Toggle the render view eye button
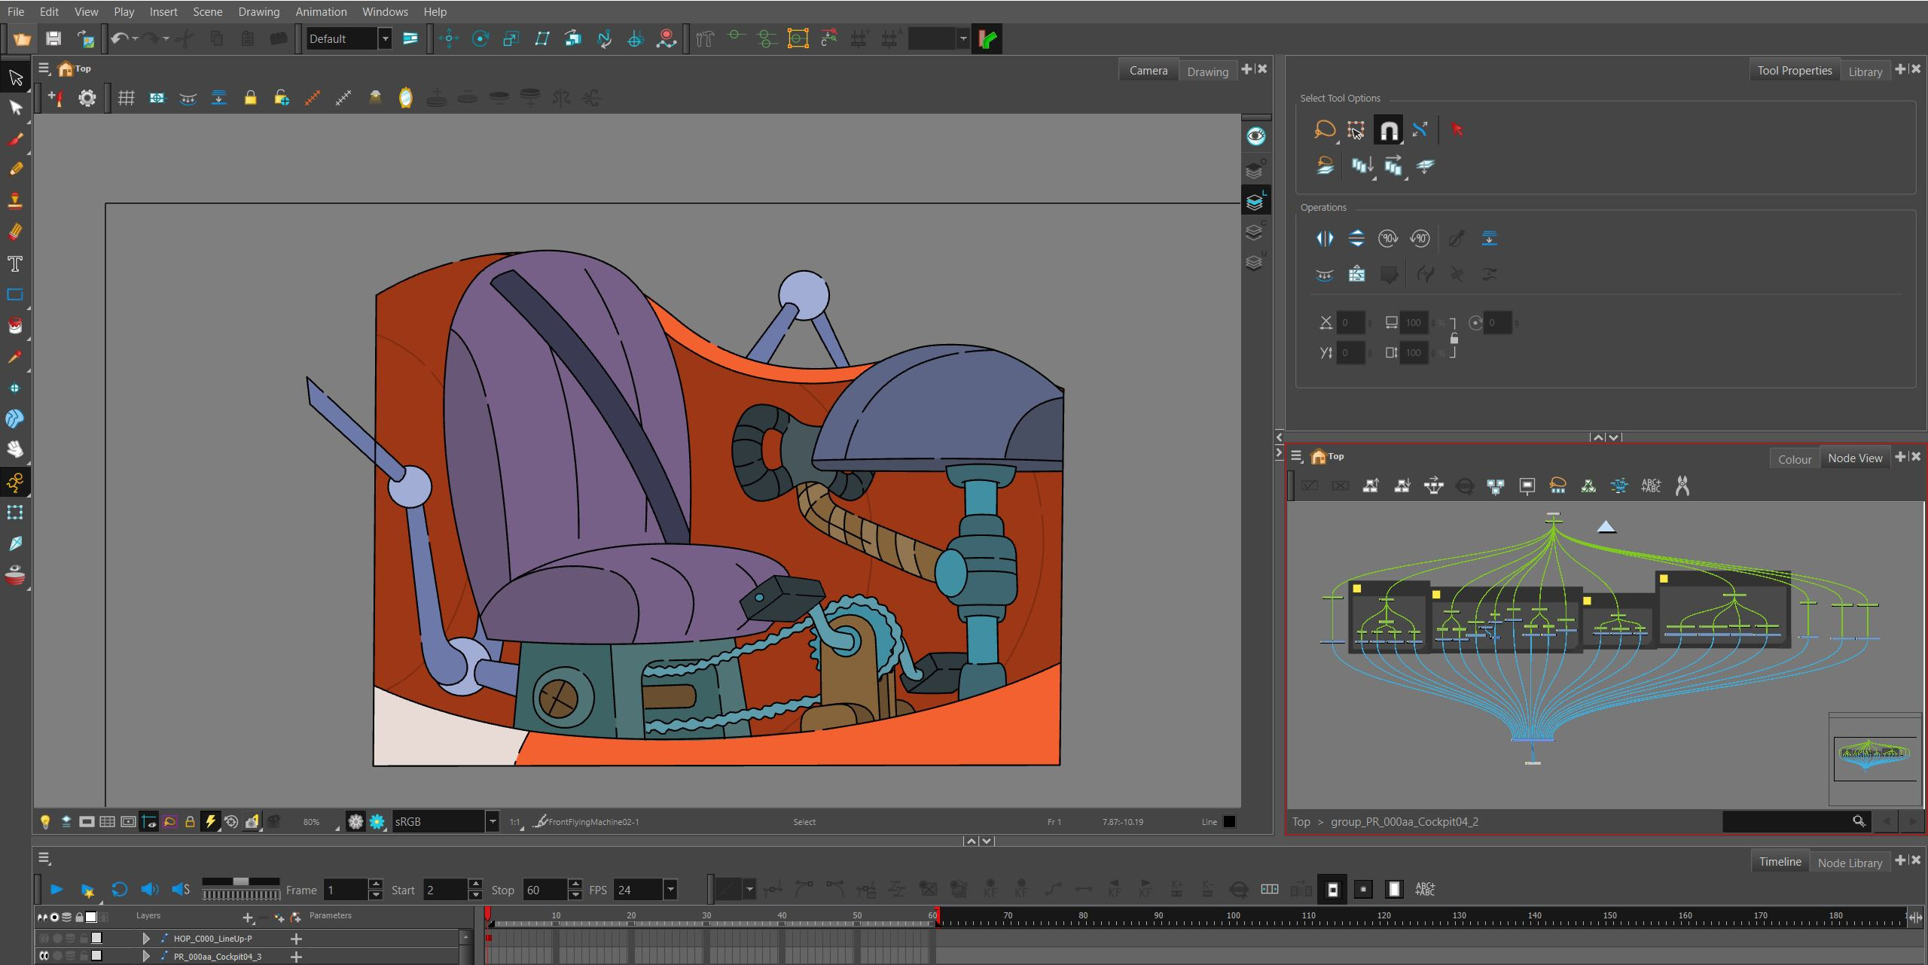This screenshot has height=965, width=1928. (1255, 136)
